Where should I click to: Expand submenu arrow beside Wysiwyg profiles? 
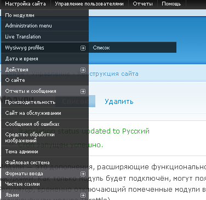click(83, 48)
